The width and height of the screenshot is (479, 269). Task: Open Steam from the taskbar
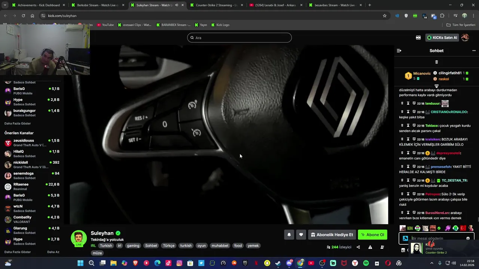(278, 263)
